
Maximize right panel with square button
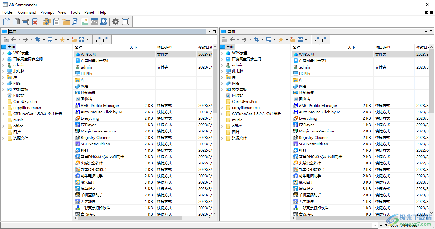[431, 31]
